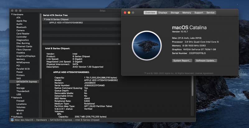
Task: Select Parallel SCSI entry
Action: 23,69
